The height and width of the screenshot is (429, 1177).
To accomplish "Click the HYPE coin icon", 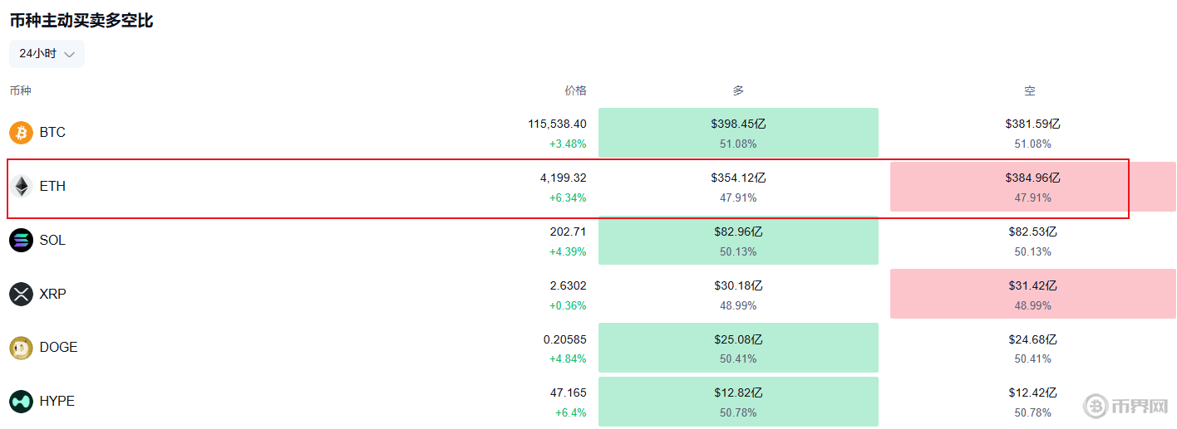I will 21,402.
